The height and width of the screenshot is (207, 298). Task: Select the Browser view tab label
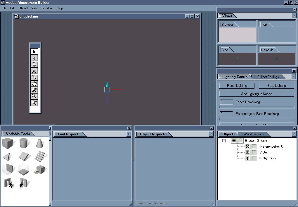[227, 25]
